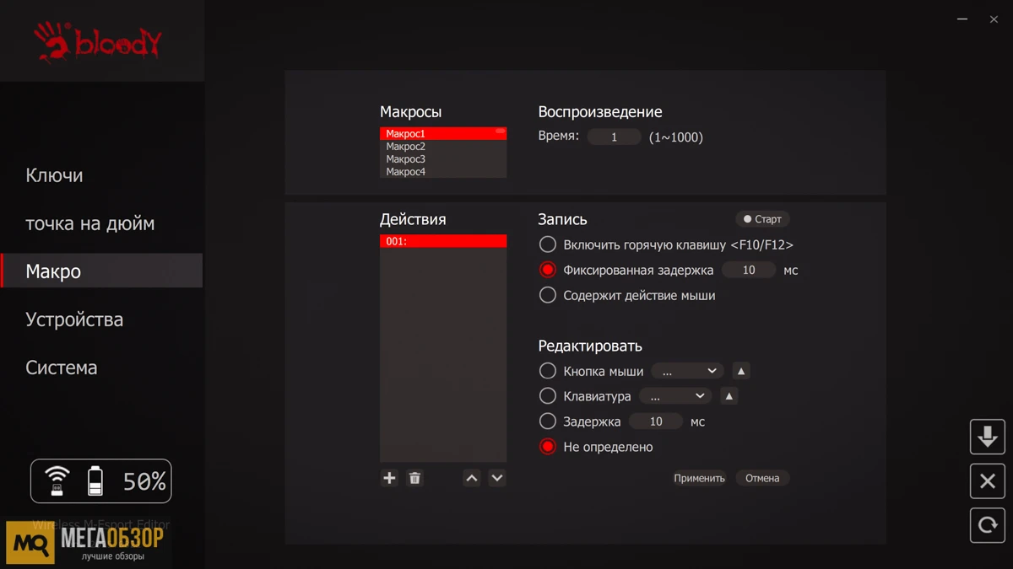Click the battery icon showing 50%
Image resolution: width=1013 pixels, height=569 pixels.
pyautogui.click(x=95, y=480)
